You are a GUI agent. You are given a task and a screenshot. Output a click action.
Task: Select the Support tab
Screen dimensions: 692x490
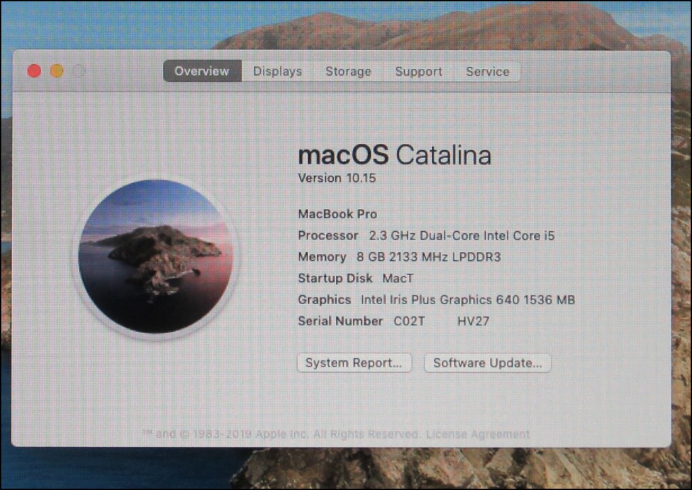[x=418, y=71]
